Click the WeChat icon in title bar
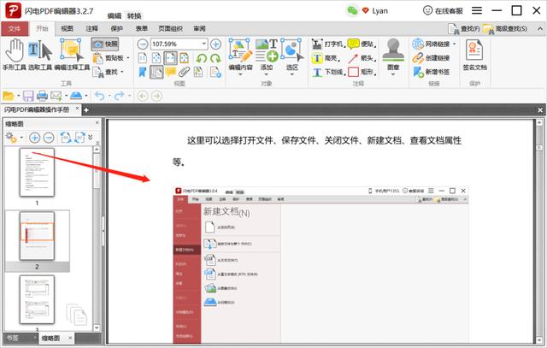Screen dimensions: 547x348 point(352,11)
